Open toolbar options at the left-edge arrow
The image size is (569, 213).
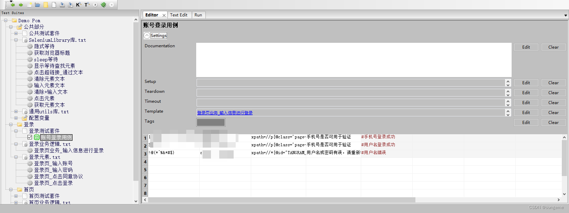tap(11, 1)
